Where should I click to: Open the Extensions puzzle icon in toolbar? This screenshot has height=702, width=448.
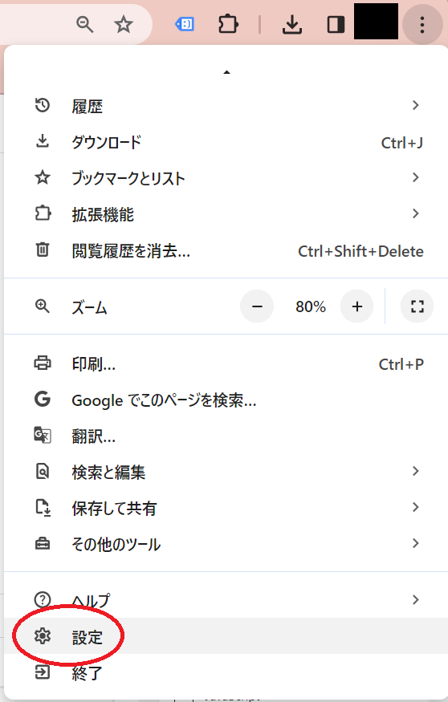tap(228, 24)
